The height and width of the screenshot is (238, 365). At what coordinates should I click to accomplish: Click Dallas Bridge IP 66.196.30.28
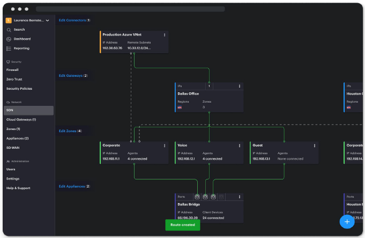click(x=188, y=218)
